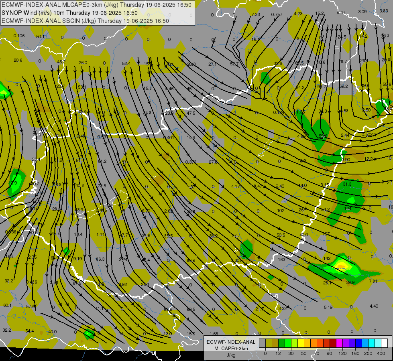Image resolution: width=393 pixels, height=361 pixels.
Task: Click the legend tick label 70
Action: click(317, 353)
